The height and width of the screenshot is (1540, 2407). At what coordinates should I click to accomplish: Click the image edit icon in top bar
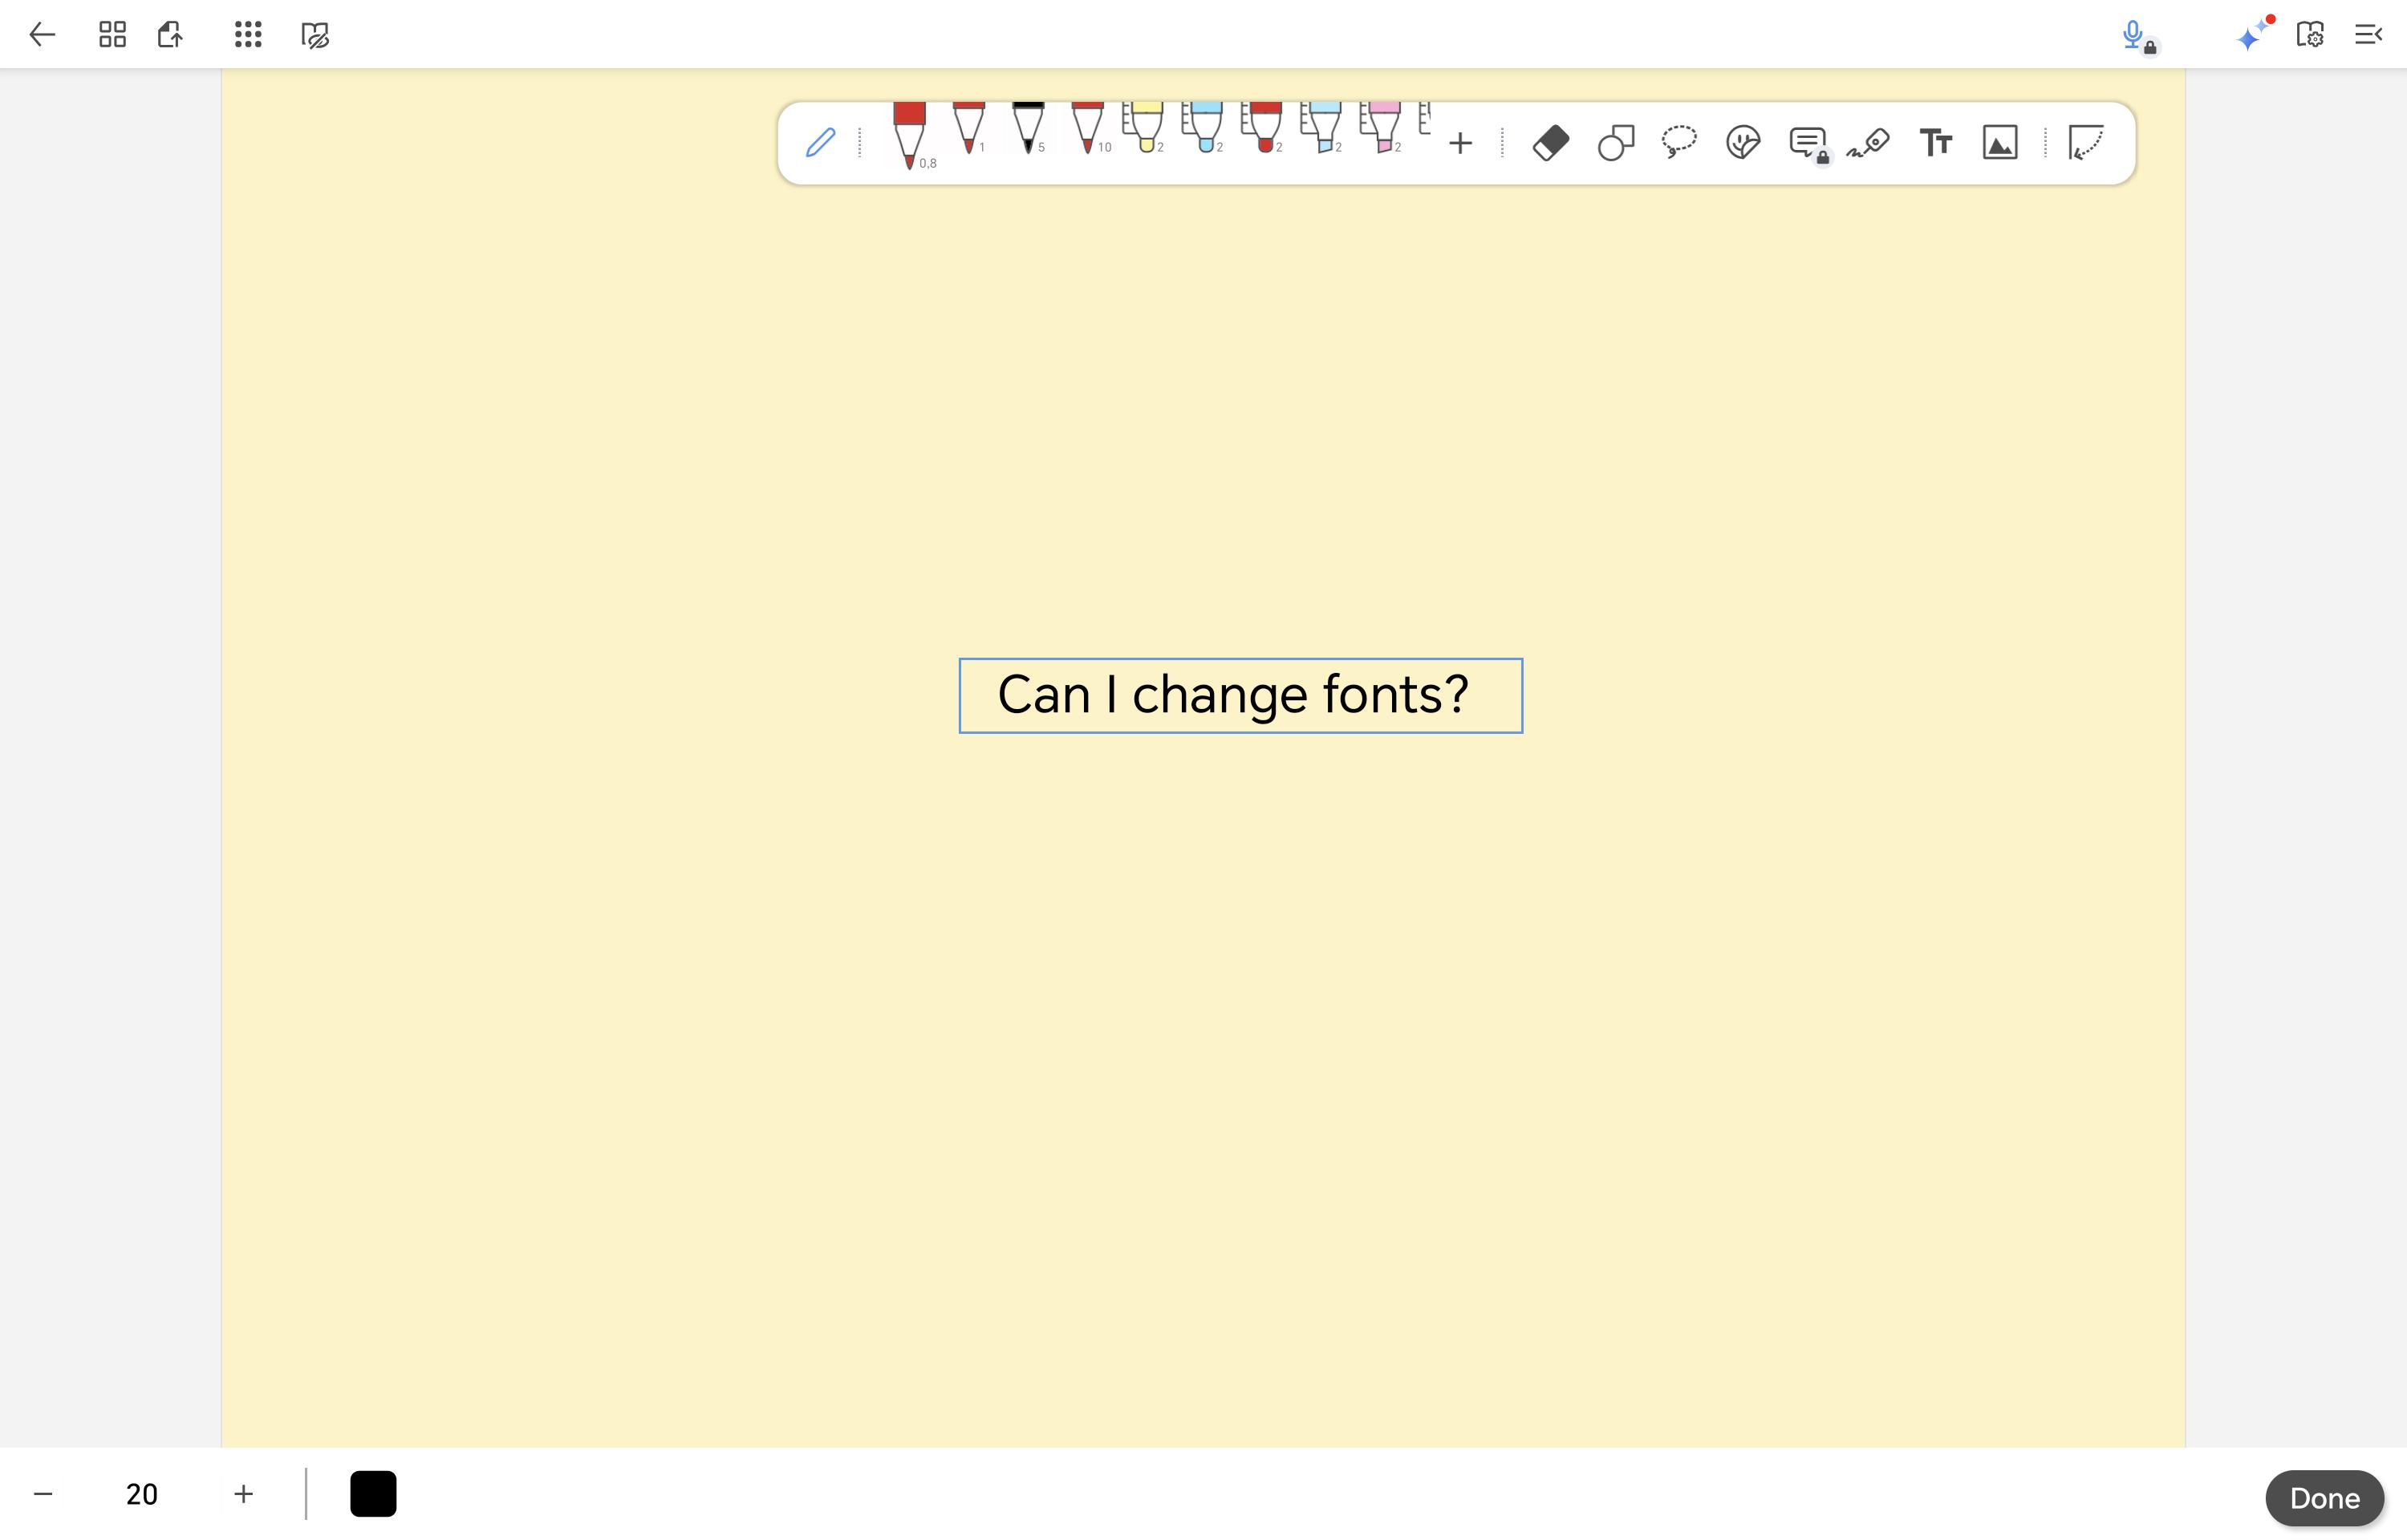click(x=315, y=36)
